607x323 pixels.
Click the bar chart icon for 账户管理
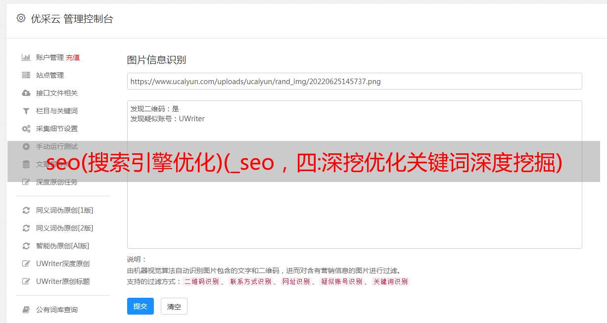(x=26, y=57)
